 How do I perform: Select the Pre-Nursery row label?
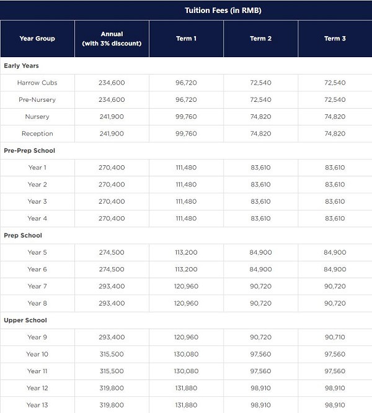coord(37,99)
